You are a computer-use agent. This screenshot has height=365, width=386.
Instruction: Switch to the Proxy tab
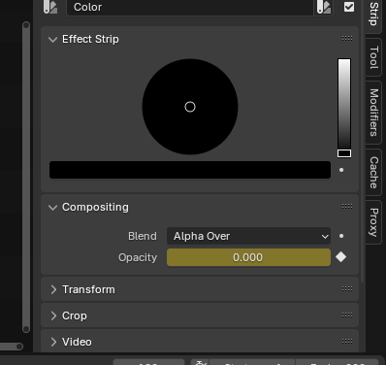[x=373, y=222]
